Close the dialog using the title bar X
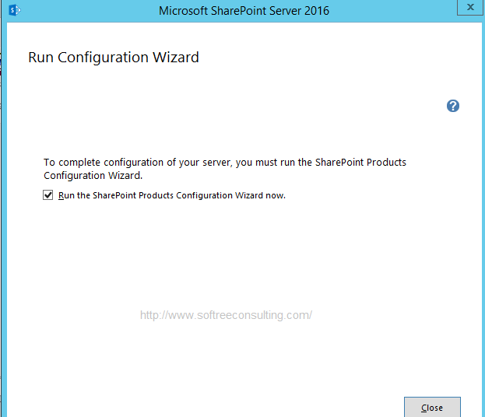Screen dimensions: 485x417 click(x=470, y=7)
